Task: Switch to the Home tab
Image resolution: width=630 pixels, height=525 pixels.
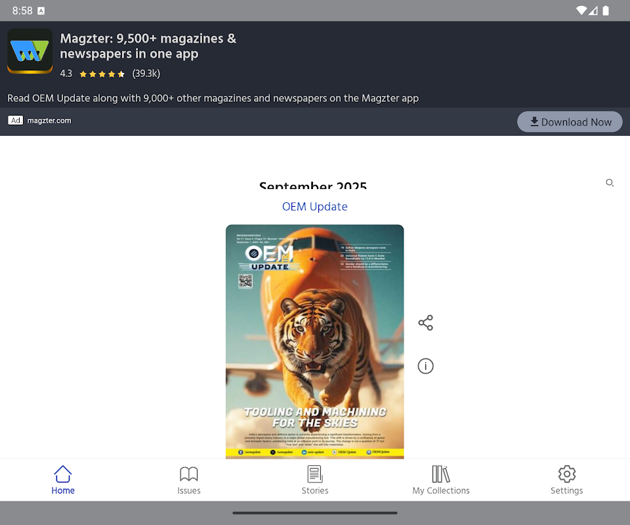Action: 63,480
